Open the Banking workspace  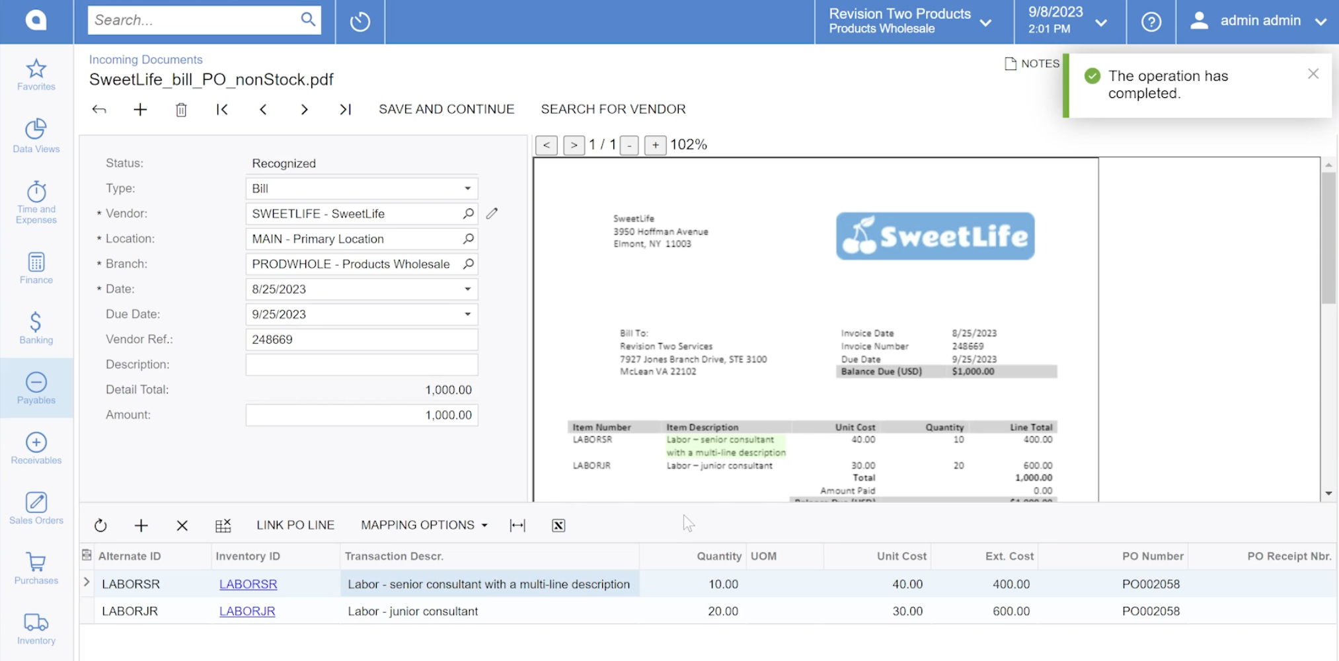coord(36,329)
